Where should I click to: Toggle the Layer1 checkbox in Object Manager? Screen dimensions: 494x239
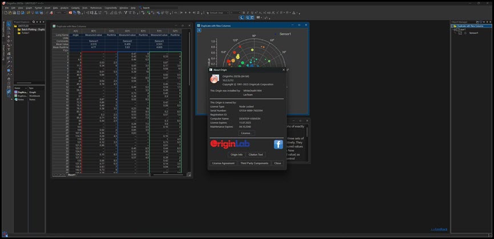coord(457,30)
